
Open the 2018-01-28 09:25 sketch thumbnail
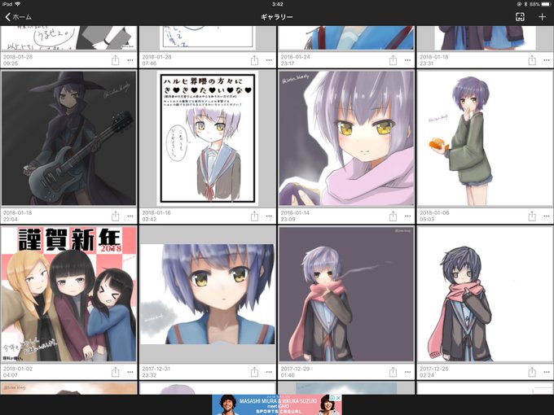(68, 37)
